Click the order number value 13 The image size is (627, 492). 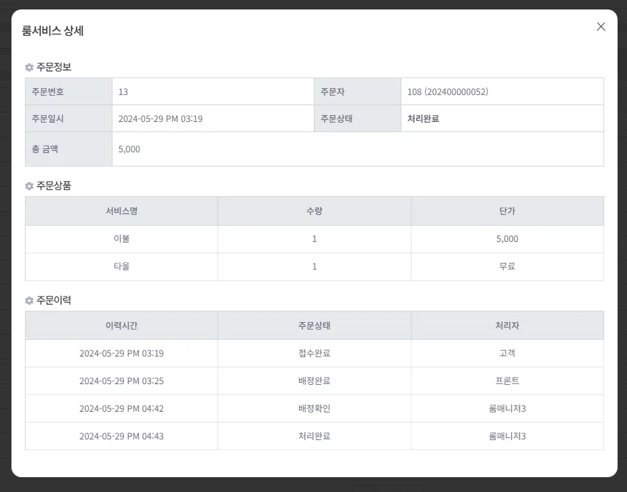click(x=123, y=92)
